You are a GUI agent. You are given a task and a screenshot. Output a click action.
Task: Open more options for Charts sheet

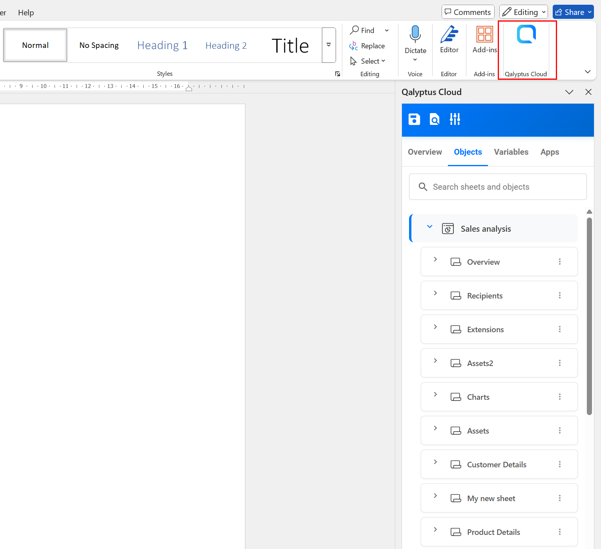click(x=559, y=397)
